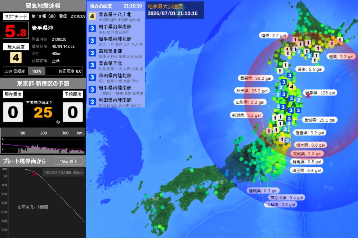
Task: Click the 栃木県: 0.8 gal label
Action: click(310, 145)
